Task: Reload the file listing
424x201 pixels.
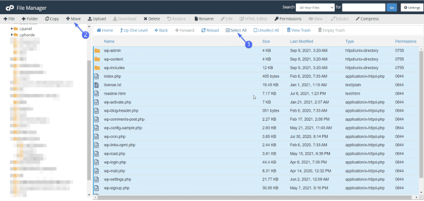Action: (210, 30)
